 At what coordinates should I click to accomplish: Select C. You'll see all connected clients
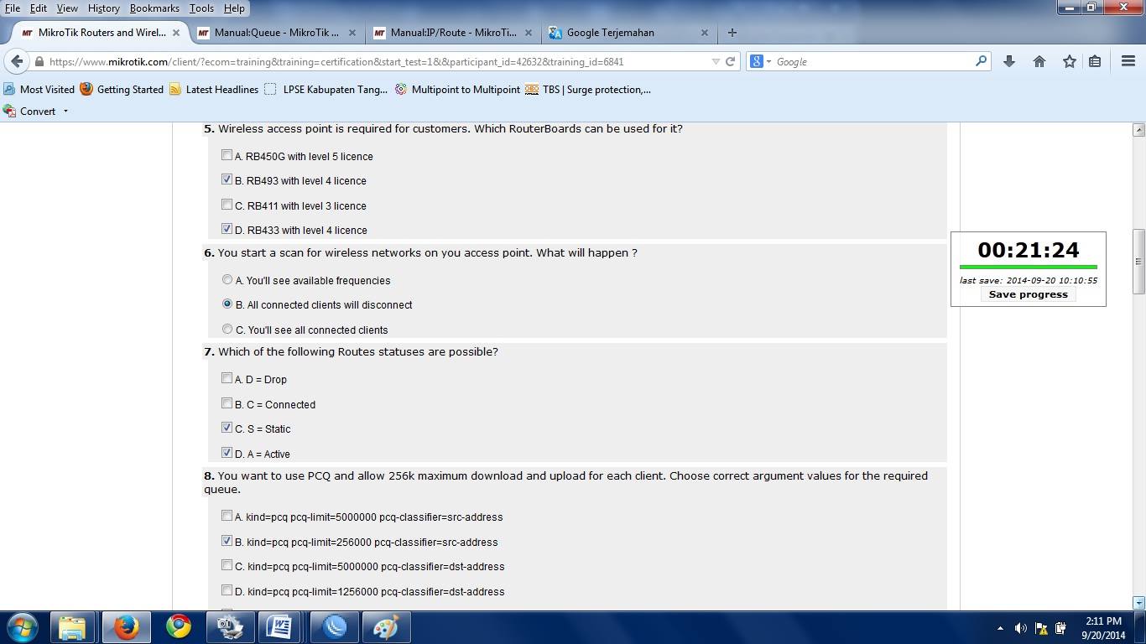tap(227, 329)
